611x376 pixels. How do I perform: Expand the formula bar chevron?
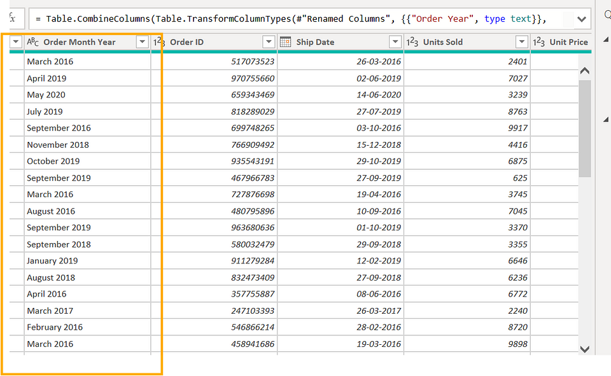coord(582,19)
